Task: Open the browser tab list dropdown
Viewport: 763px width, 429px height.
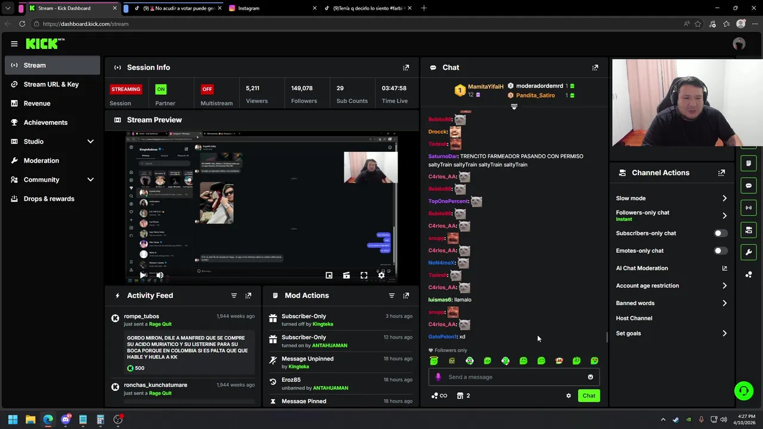Action: click(8, 8)
